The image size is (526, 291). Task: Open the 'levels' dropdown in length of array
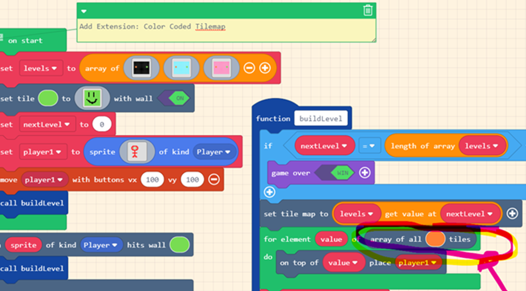point(482,146)
